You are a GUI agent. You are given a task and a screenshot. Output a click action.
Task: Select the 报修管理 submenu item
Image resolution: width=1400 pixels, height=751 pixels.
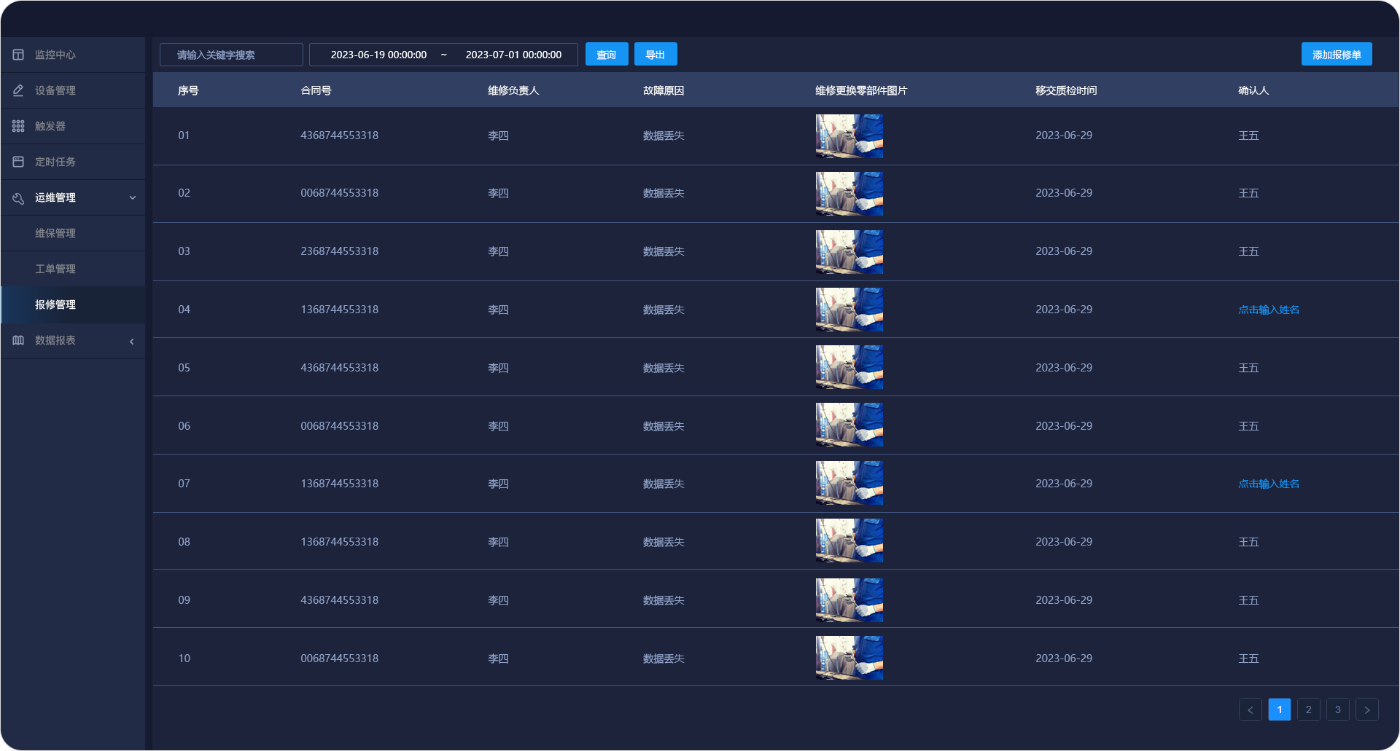[x=55, y=304]
